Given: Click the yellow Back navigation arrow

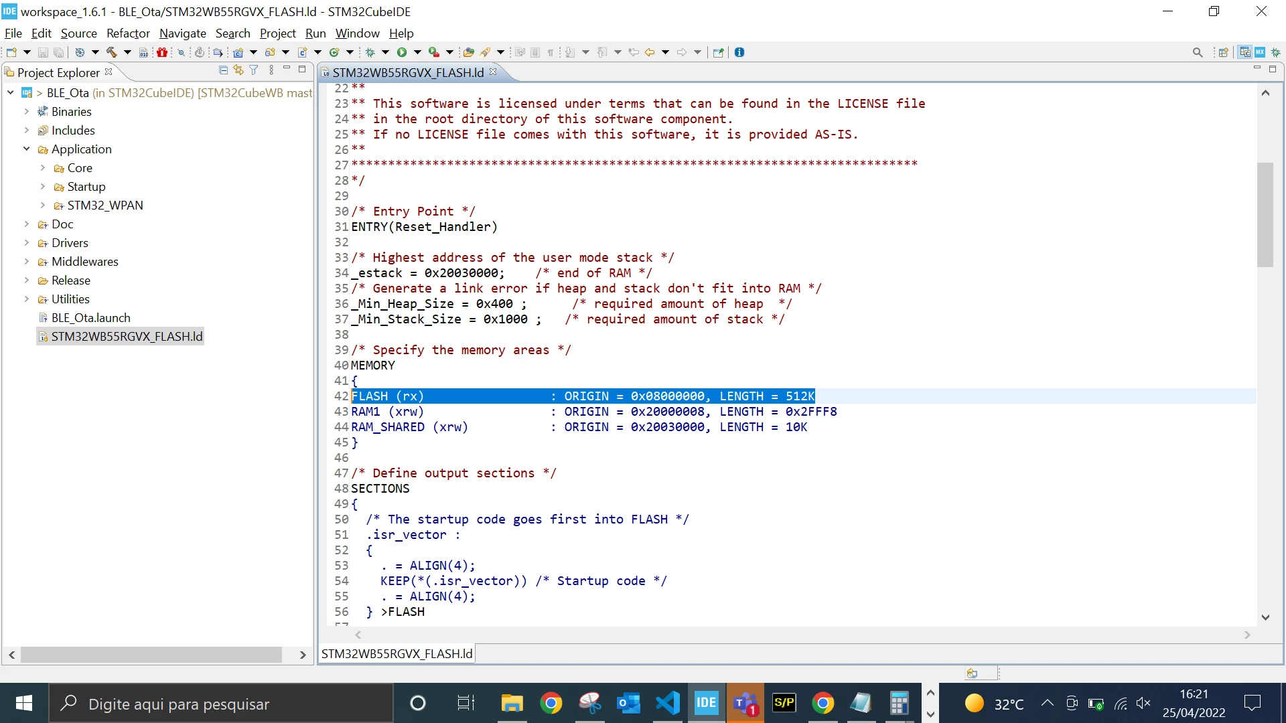Looking at the screenshot, I should pyautogui.click(x=650, y=52).
